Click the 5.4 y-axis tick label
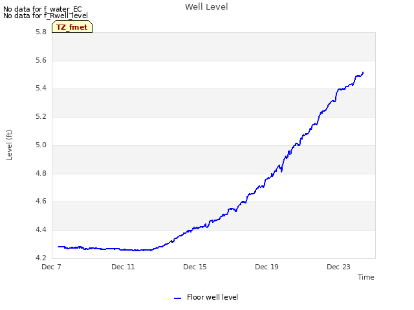This screenshot has height=310, width=414. pyautogui.click(x=41, y=88)
